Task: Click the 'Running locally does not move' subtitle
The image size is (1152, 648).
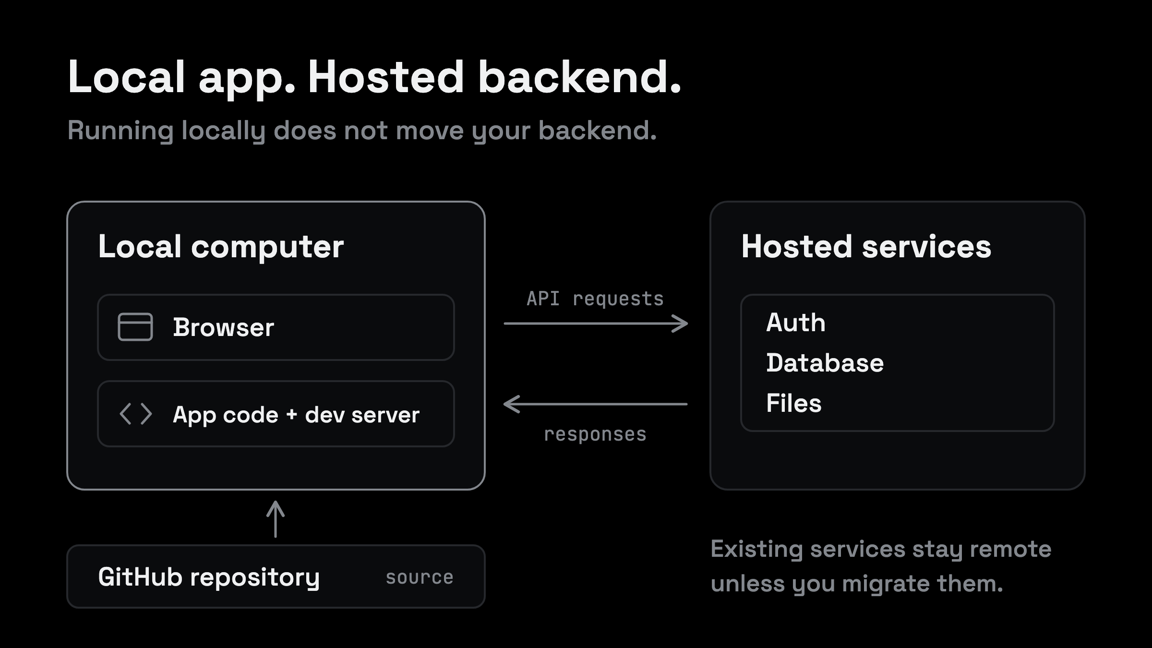Action: (362, 131)
